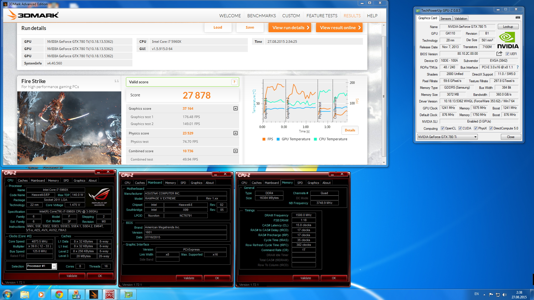Click the ROG CPU-Z taskbar icon
The image size is (534, 300).
point(110,294)
